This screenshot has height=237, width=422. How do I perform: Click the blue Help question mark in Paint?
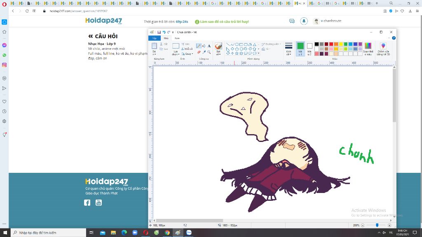[394, 38]
